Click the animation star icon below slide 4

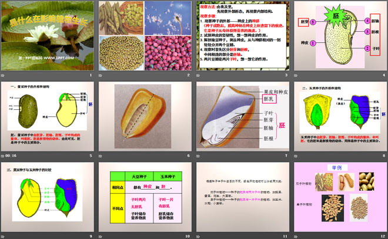pyautogui.click(x=296, y=75)
